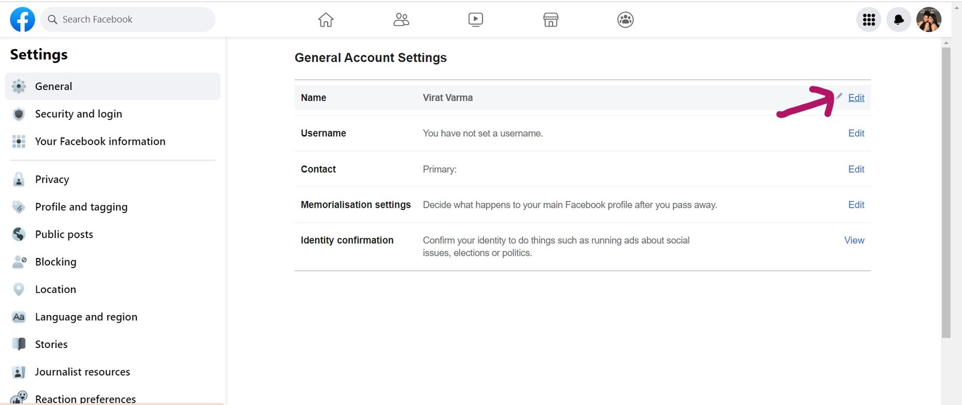
Task: Open Public posts settings
Action: tap(113, 234)
